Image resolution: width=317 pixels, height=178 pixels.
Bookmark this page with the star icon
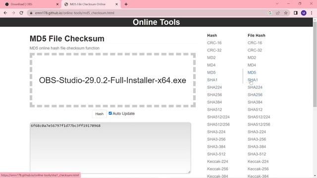point(286,13)
